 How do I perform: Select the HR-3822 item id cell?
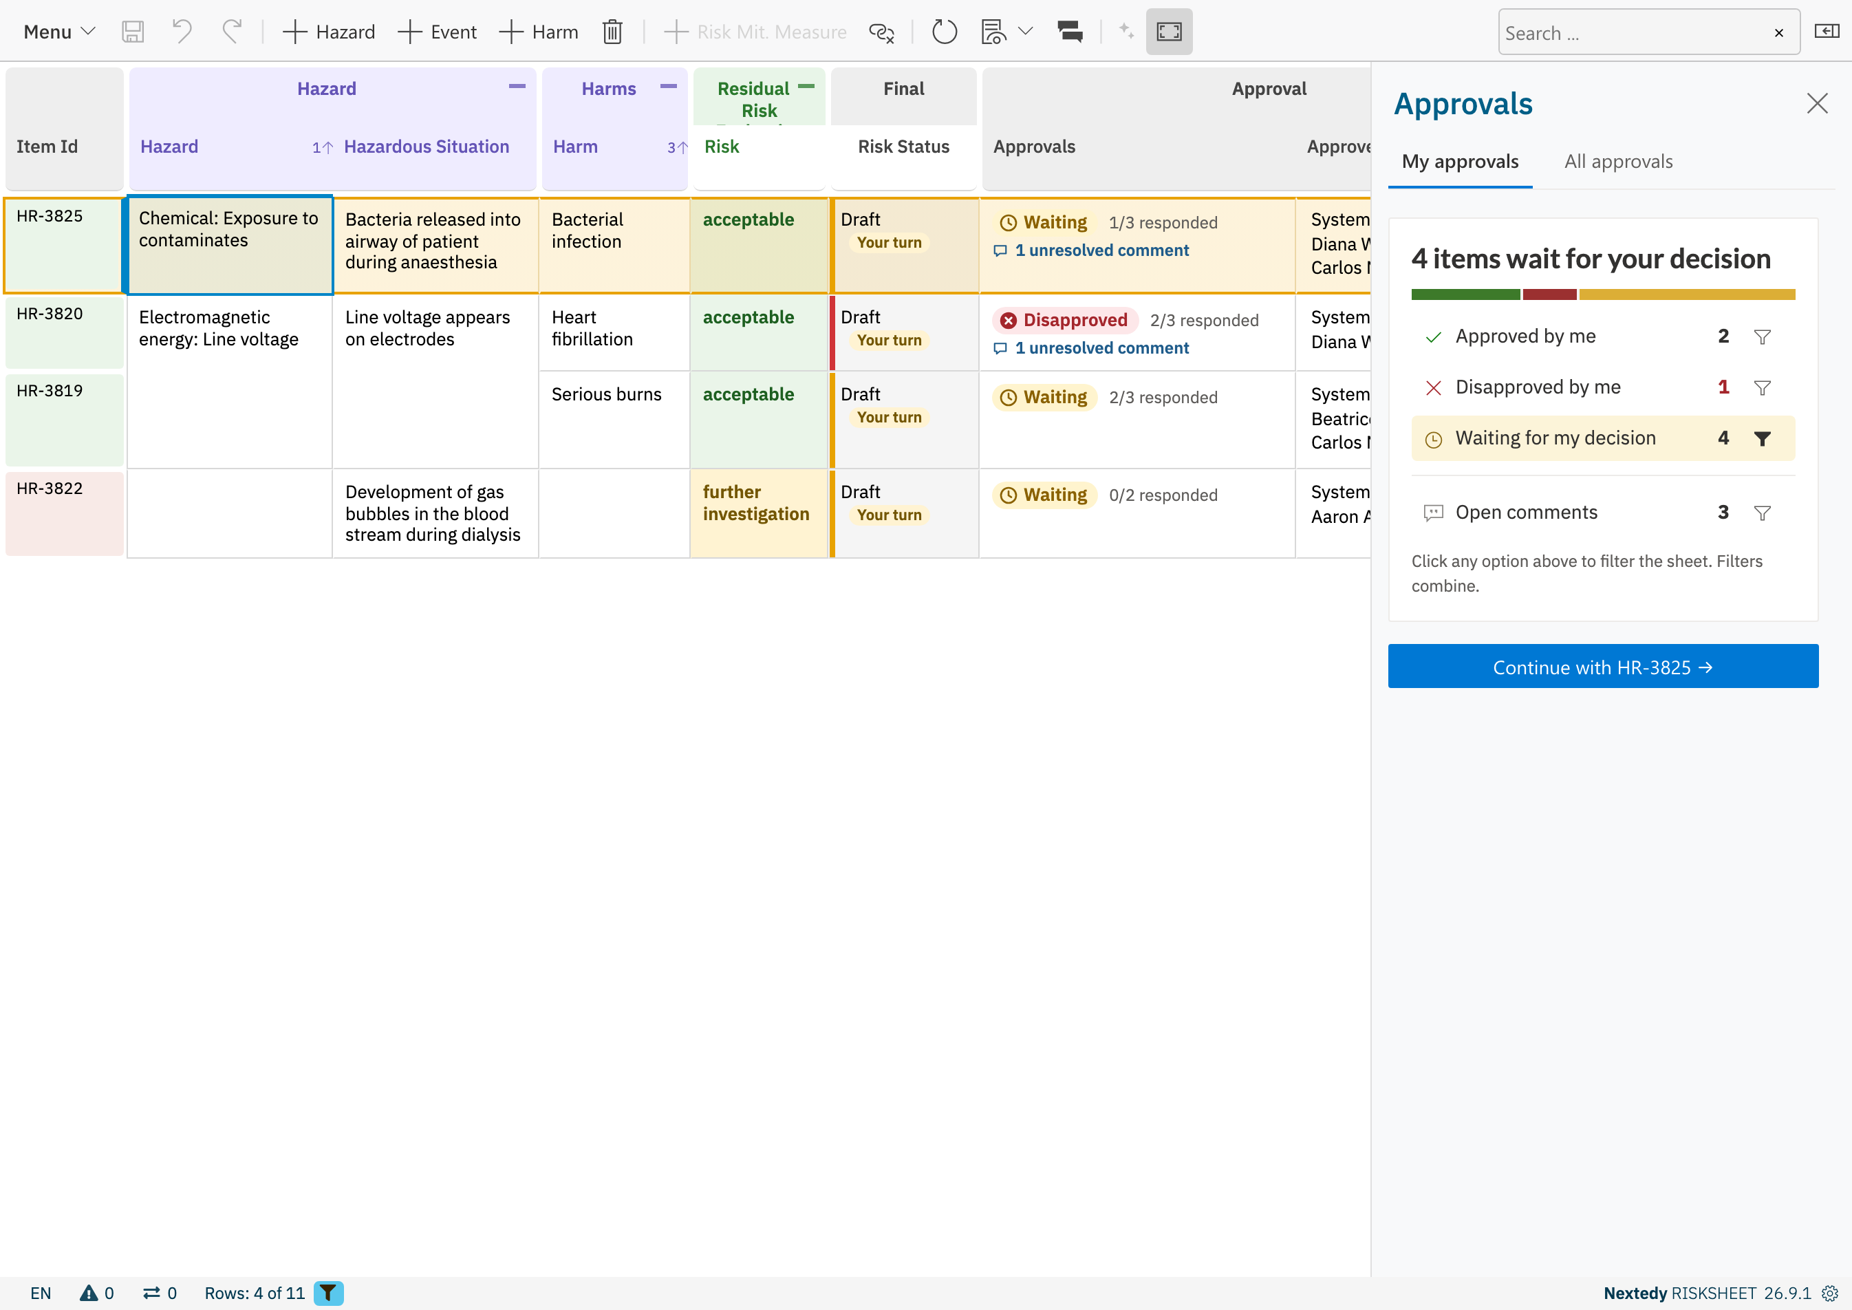pyautogui.click(x=65, y=514)
